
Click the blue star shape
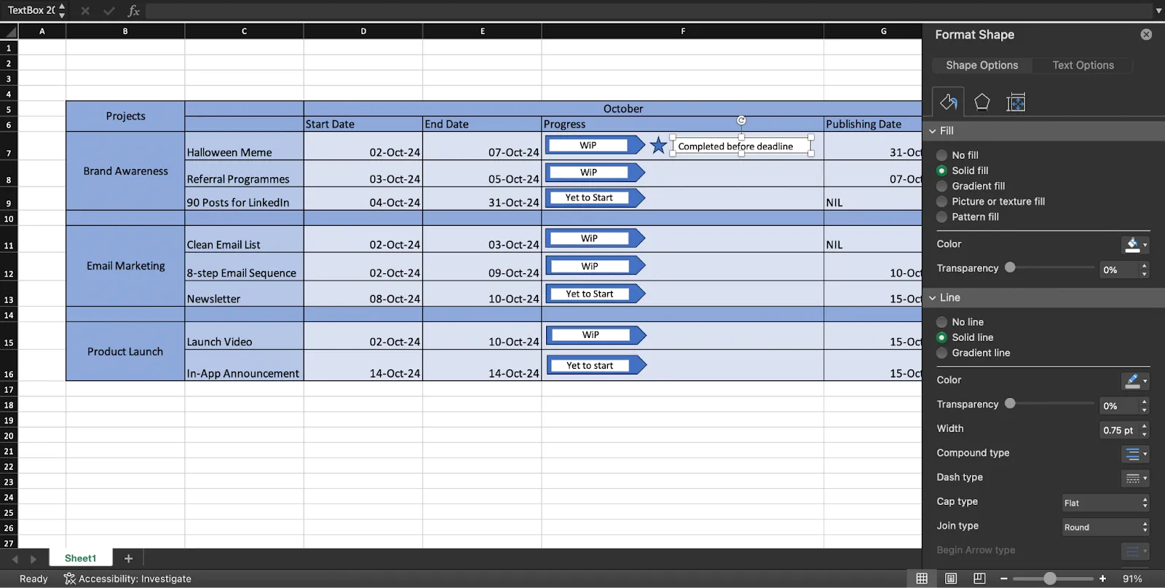pos(658,145)
